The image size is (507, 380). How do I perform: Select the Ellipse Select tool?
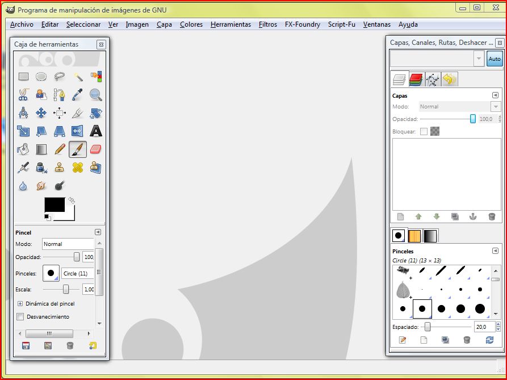pos(41,77)
